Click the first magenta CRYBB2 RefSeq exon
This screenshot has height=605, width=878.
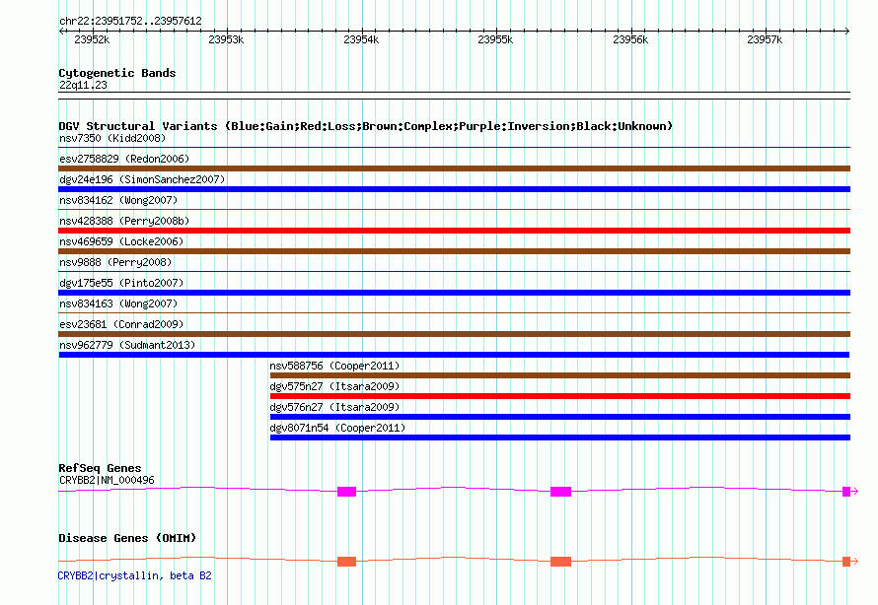click(346, 492)
